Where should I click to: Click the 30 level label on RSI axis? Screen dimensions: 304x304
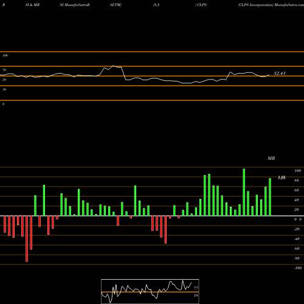point(4,89)
